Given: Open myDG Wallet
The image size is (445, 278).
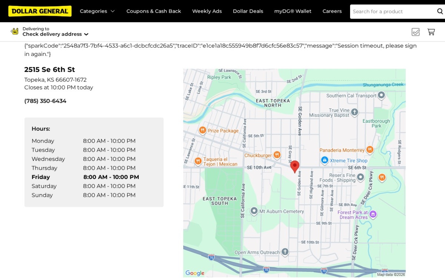Looking at the screenshot, I should pos(293,11).
